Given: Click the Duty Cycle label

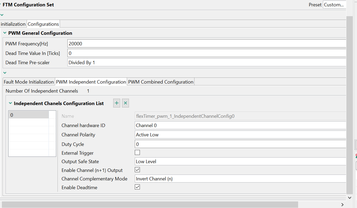Looking at the screenshot, I should [x=73, y=144].
